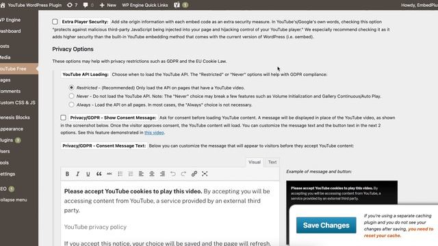438x246 pixels.
Task: Open the updates icon showing 7
Action: pos(72,5)
